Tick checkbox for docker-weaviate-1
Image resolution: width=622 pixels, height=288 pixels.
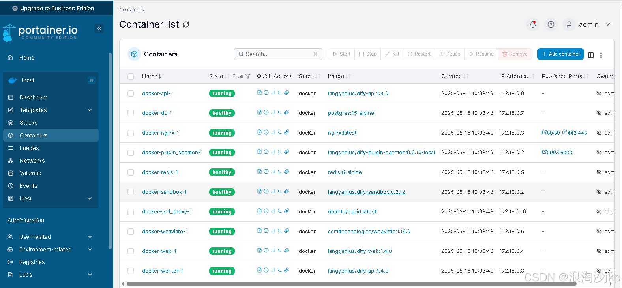(131, 232)
